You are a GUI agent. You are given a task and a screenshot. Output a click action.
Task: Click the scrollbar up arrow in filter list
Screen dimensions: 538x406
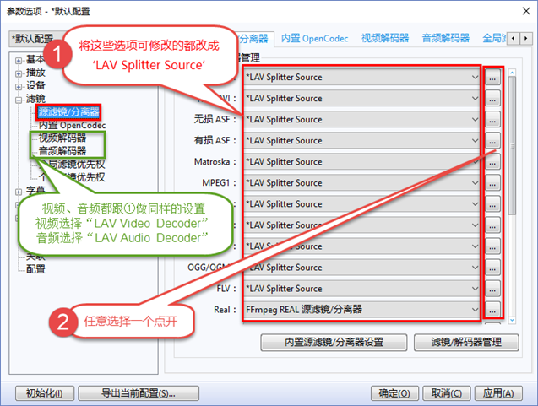tap(512, 73)
